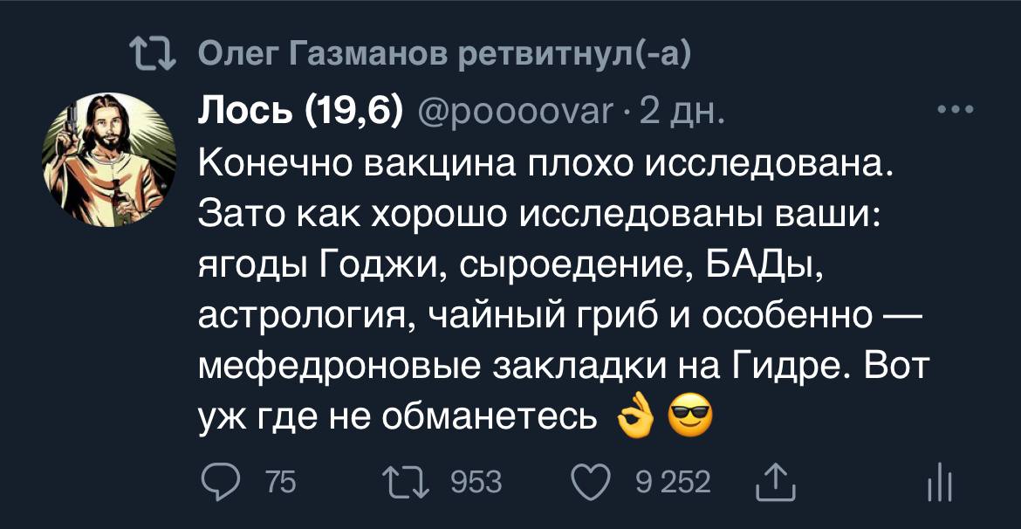Click the reply speech bubble icon
Screen dimensions: 1021x529
click(x=217, y=480)
